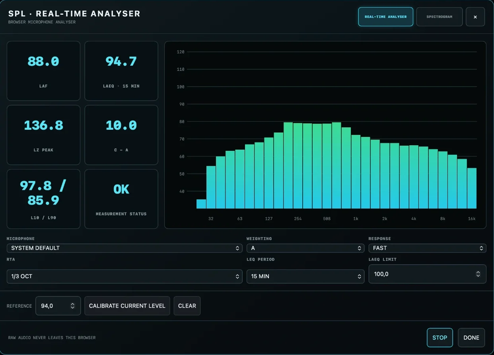Click the 'Raw audio never leaves this browser' note
The height and width of the screenshot is (355, 494).
52,337
